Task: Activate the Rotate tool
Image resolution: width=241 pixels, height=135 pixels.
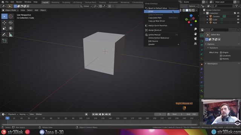Action: 11,22
